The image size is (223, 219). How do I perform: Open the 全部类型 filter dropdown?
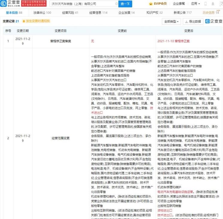click(171, 22)
